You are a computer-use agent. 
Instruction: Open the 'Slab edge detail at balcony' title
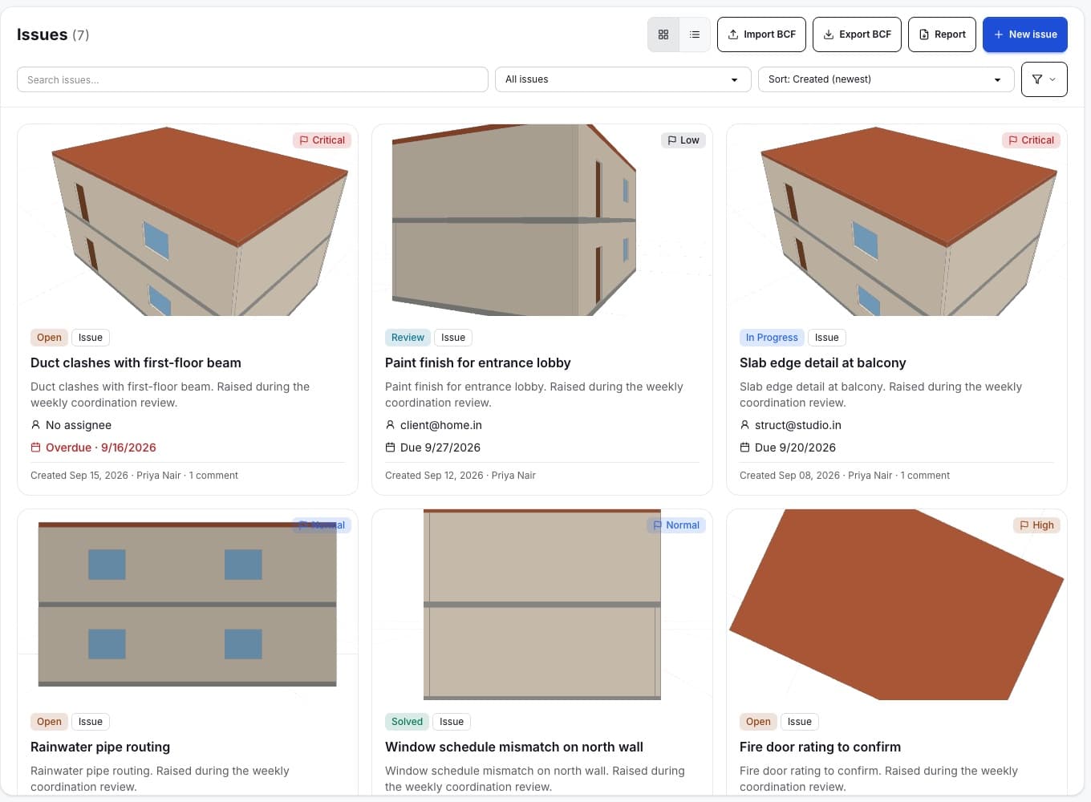point(823,363)
